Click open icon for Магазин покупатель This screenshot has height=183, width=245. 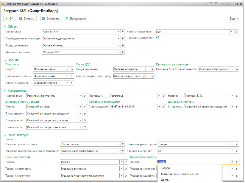(123, 52)
